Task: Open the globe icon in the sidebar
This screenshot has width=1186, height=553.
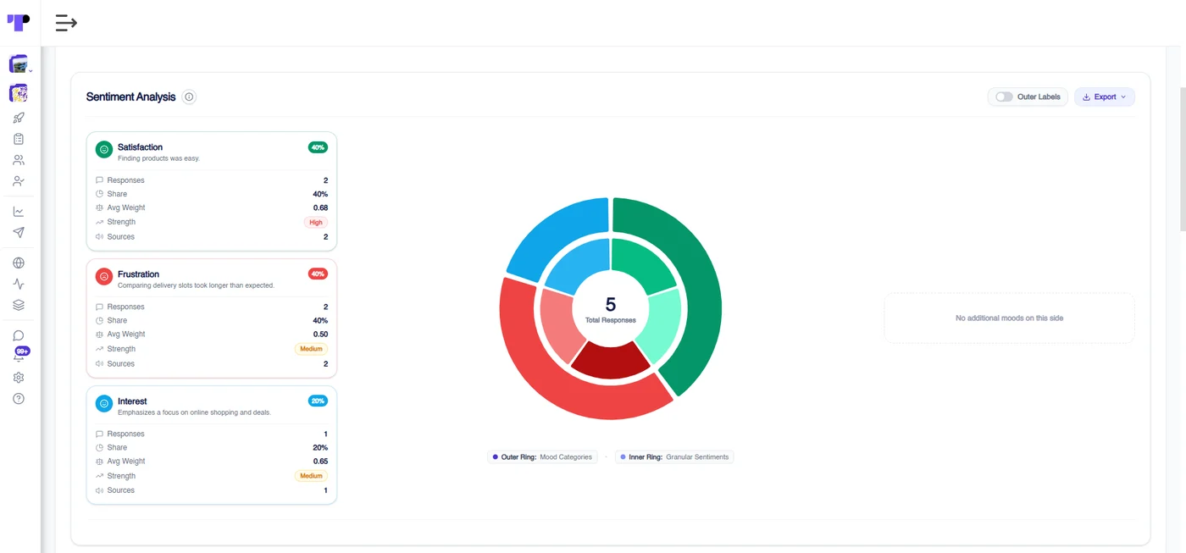Action: click(x=19, y=263)
